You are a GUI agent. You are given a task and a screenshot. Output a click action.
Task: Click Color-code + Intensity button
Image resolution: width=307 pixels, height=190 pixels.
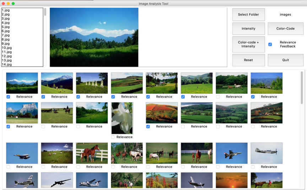coord(248,44)
